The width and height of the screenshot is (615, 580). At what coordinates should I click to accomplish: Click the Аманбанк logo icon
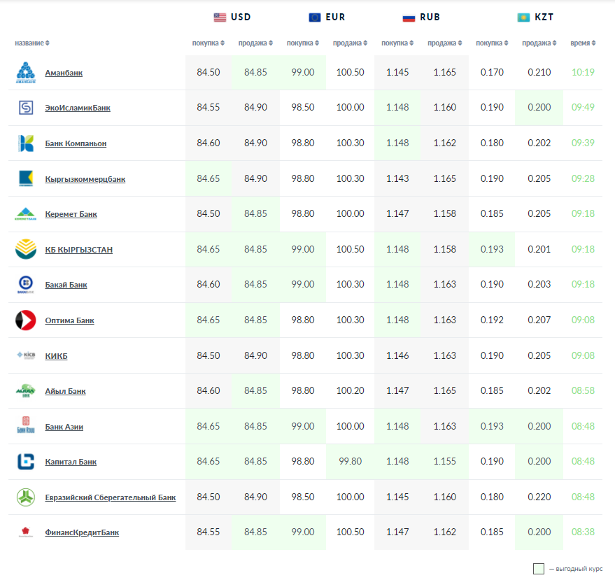(26, 73)
